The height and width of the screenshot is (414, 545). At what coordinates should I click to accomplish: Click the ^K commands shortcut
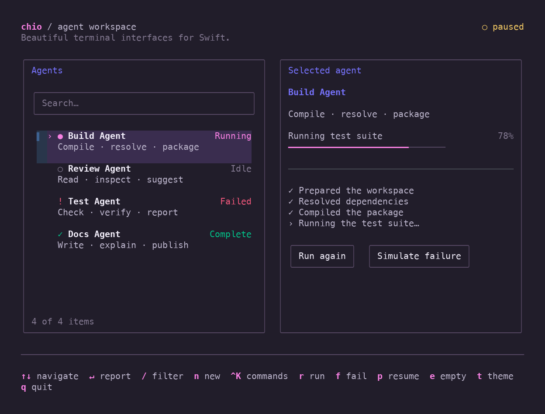point(259,376)
